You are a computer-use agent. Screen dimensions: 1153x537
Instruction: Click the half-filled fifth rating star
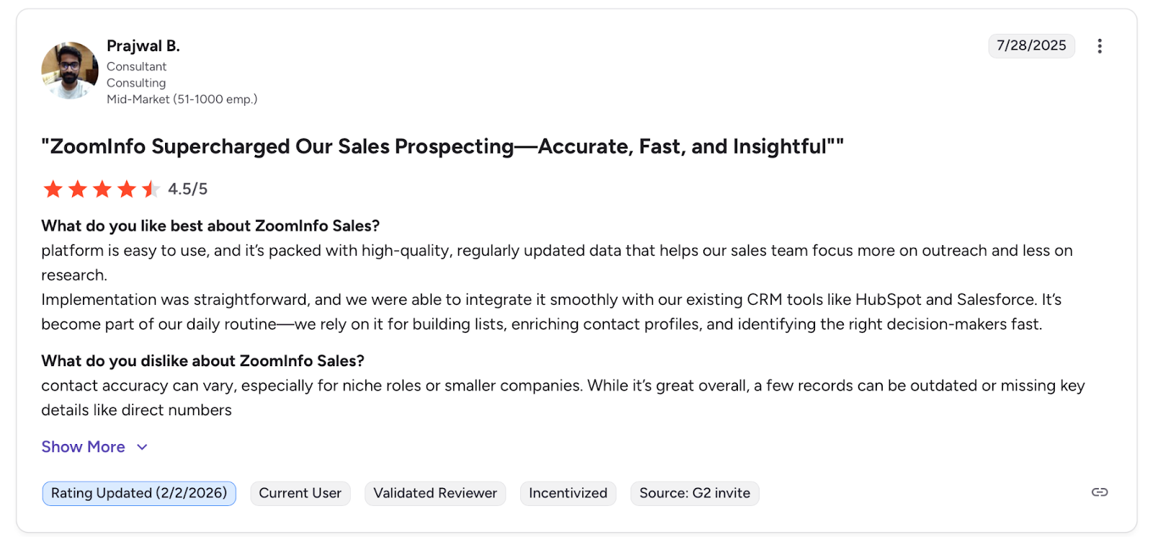(x=151, y=189)
